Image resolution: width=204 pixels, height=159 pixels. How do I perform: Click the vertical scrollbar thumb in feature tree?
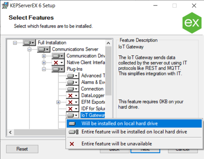point(108,71)
